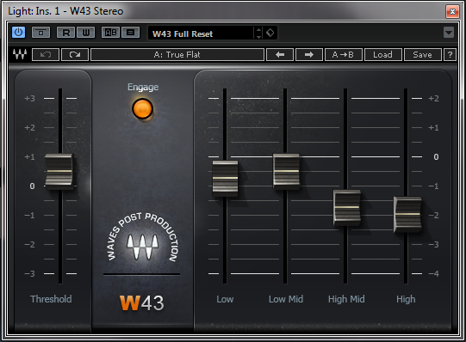Click the Engage label text
Viewport: 466px width, 342px height.
[143, 87]
